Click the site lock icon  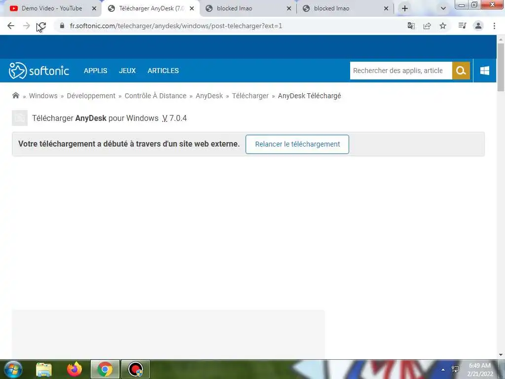tap(62, 26)
